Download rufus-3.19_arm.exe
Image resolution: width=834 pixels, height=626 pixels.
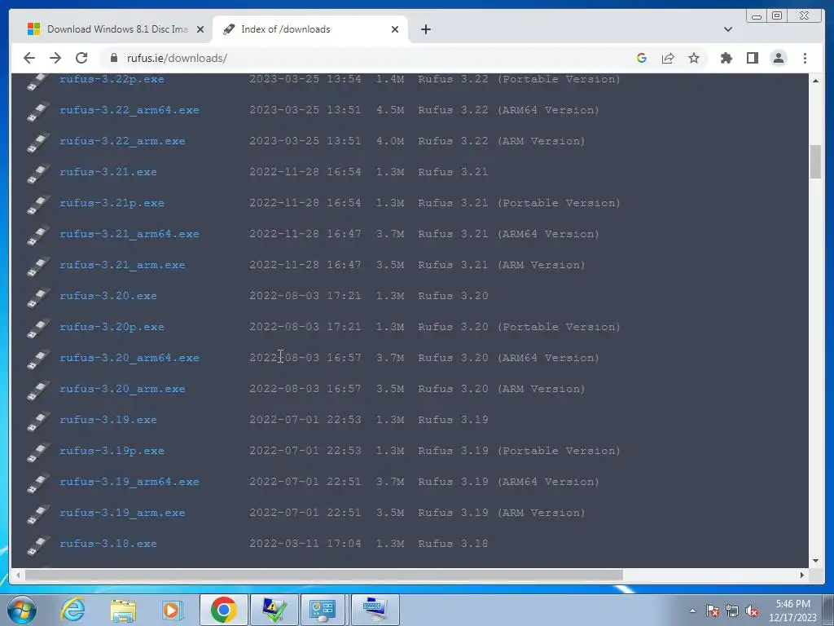coord(122,513)
